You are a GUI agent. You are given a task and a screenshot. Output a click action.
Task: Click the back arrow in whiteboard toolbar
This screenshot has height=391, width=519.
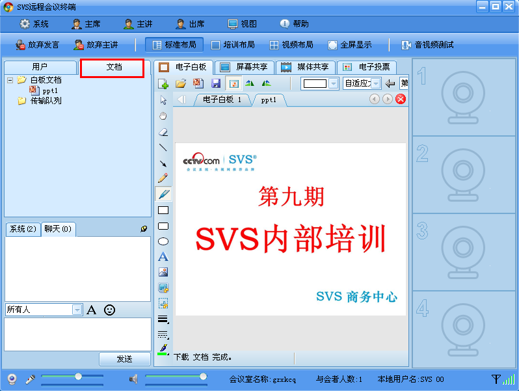click(x=390, y=83)
